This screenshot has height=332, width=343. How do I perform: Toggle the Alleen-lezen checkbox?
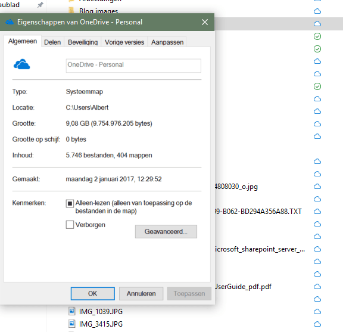[70, 203]
